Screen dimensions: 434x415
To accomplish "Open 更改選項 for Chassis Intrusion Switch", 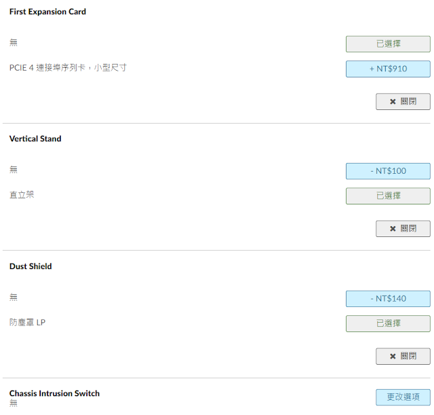I will pos(403,397).
